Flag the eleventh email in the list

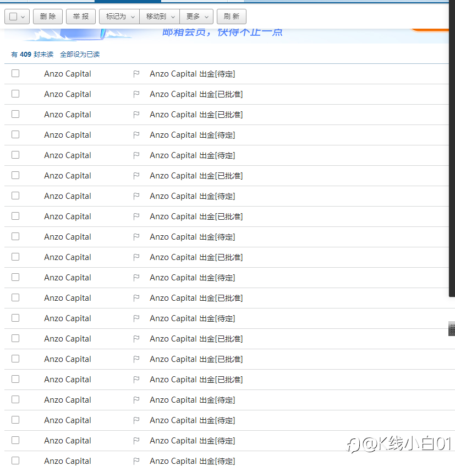(136, 278)
